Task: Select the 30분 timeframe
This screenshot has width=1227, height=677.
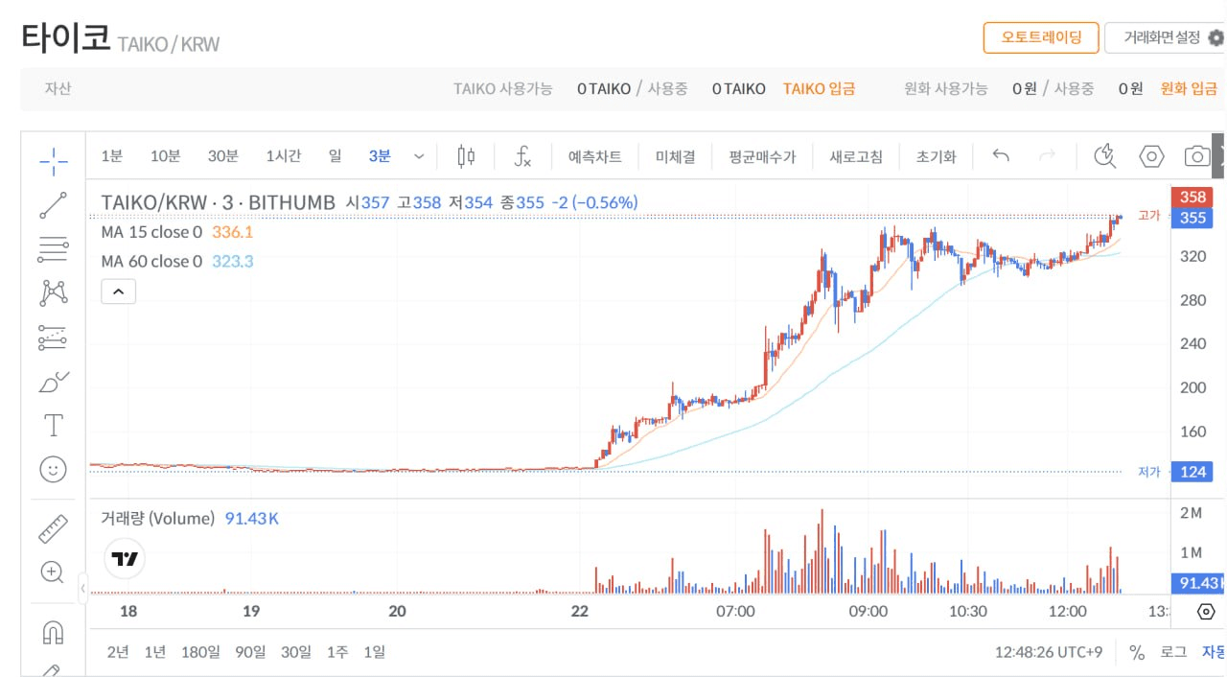Action: [223, 156]
